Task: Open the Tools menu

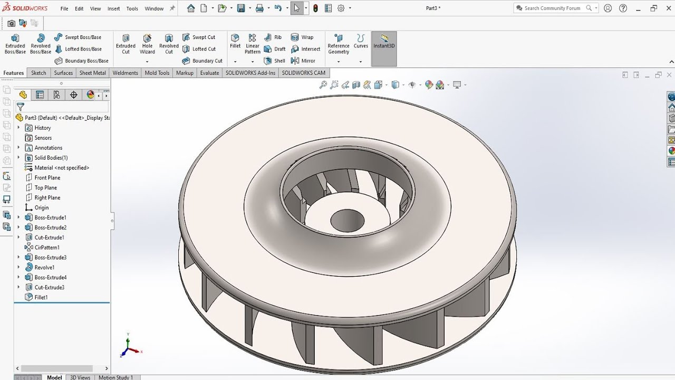Action: pyautogui.click(x=132, y=8)
